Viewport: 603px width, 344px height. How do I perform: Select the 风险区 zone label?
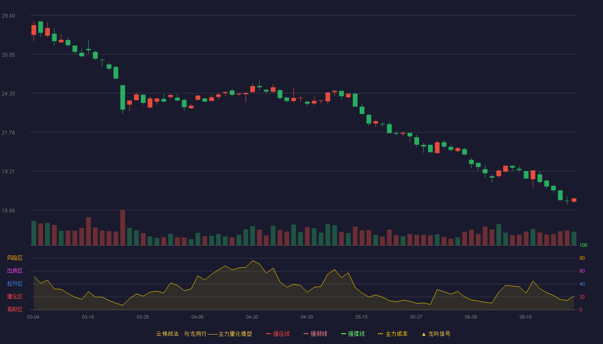click(15, 258)
